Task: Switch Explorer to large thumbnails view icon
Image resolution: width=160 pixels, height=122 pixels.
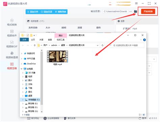Action: point(144,115)
